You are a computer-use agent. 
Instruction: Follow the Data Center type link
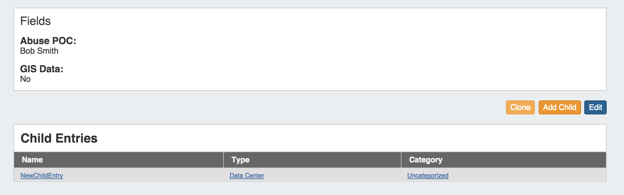247,175
